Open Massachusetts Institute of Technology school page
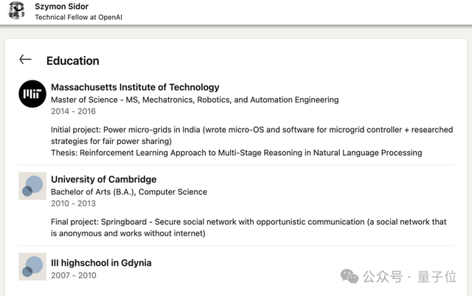Screen dimensions: 472x296 pyautogui.click(x=135, y=87)
